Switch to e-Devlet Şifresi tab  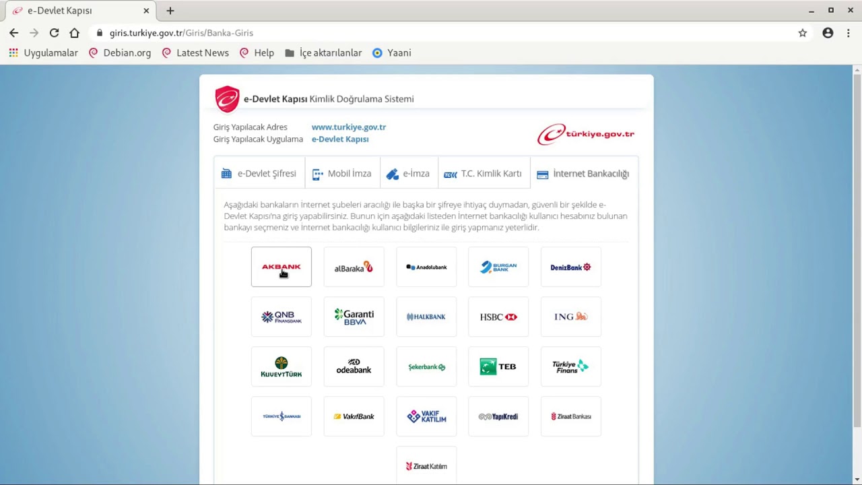[x=259, y=174]
